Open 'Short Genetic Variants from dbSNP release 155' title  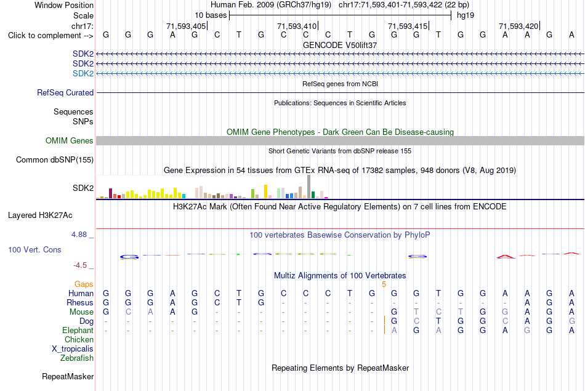tap(340, 151)
